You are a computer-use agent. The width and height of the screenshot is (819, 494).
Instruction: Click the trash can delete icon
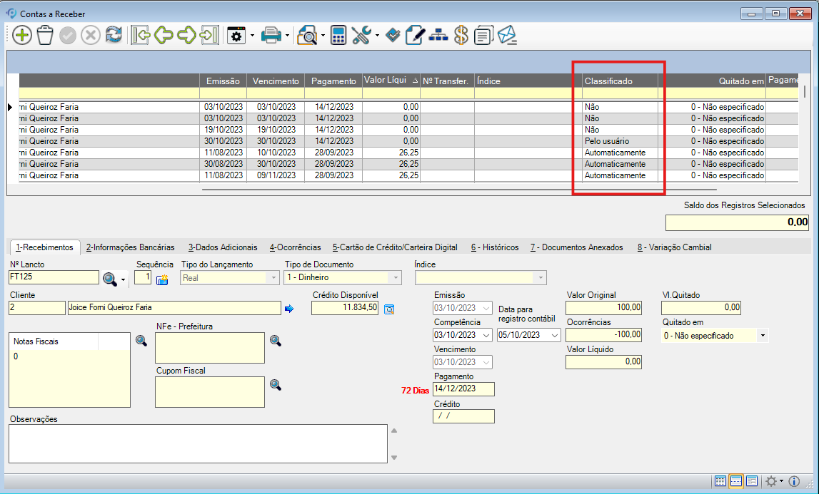(45, 35)
